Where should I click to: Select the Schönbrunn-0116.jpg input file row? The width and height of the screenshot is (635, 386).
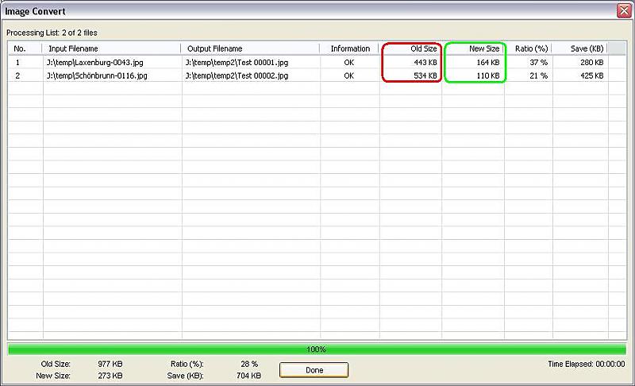98,76
